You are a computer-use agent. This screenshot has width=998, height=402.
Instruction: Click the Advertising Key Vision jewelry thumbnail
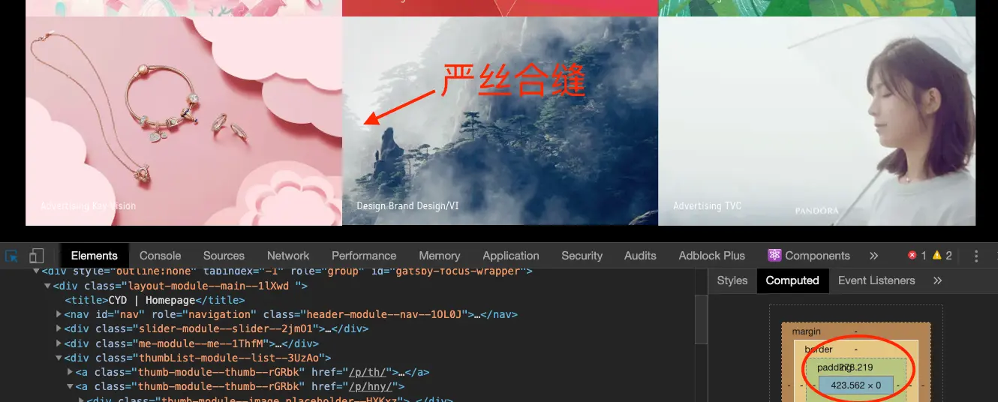184,121
